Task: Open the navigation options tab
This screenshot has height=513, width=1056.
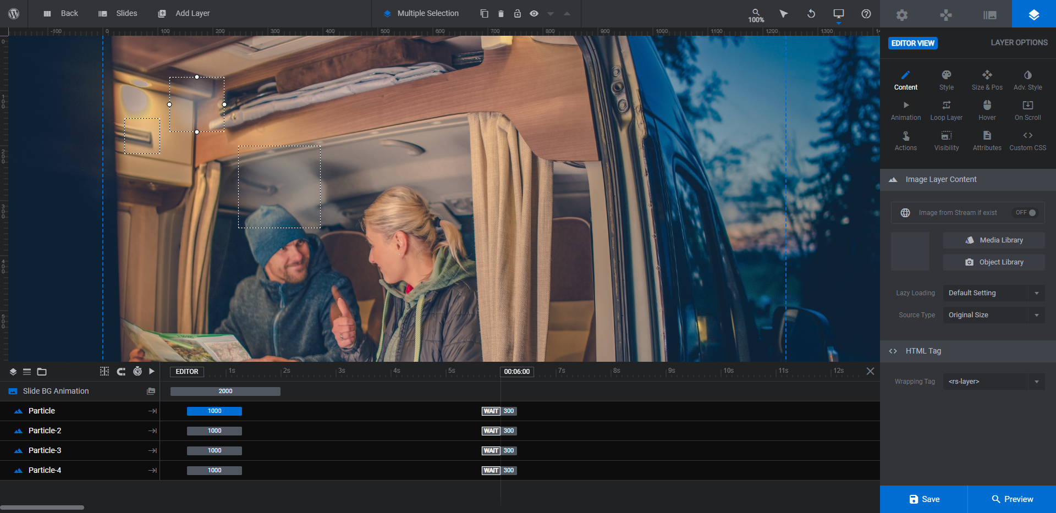Action: tap(946, 14)
